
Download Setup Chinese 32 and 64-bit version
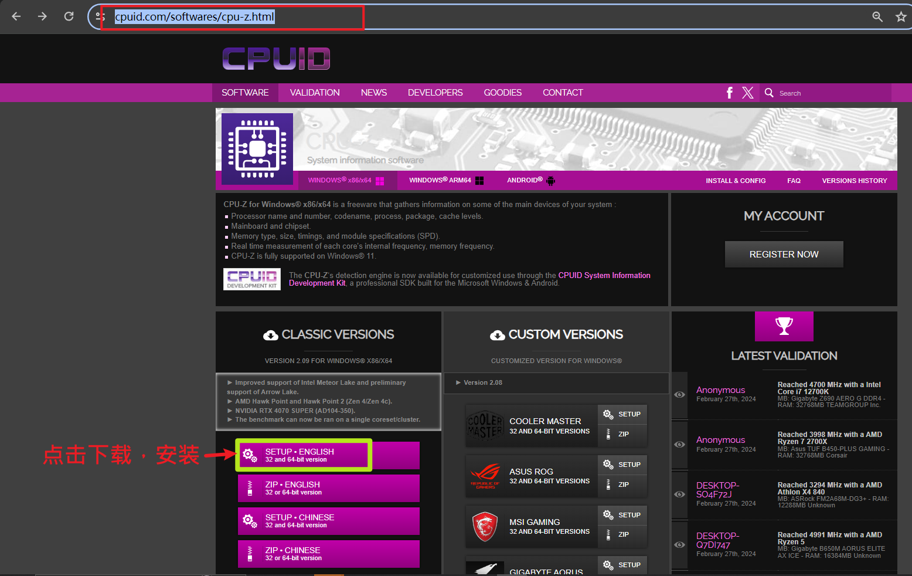tap(328, 521)
